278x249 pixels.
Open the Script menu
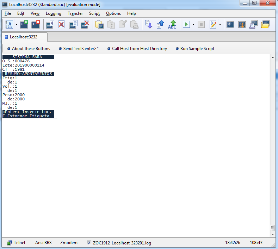94,13
